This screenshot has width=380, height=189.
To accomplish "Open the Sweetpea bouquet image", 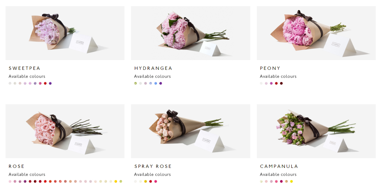I will pos(65,33).
